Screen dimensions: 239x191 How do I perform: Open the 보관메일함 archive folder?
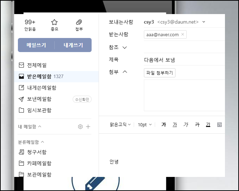click(39, 174)
